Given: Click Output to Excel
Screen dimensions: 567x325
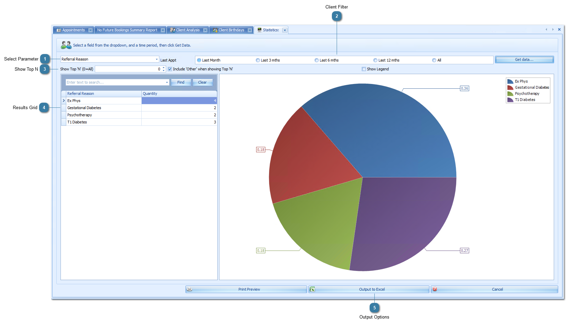Looking at the screenshot, I should pos(369,289).
